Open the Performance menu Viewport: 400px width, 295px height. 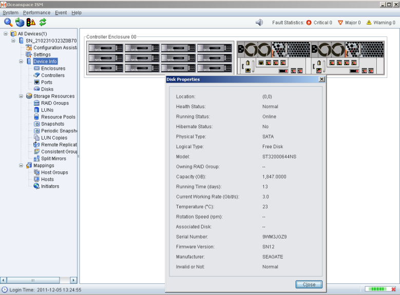click(x=37, y=12)
